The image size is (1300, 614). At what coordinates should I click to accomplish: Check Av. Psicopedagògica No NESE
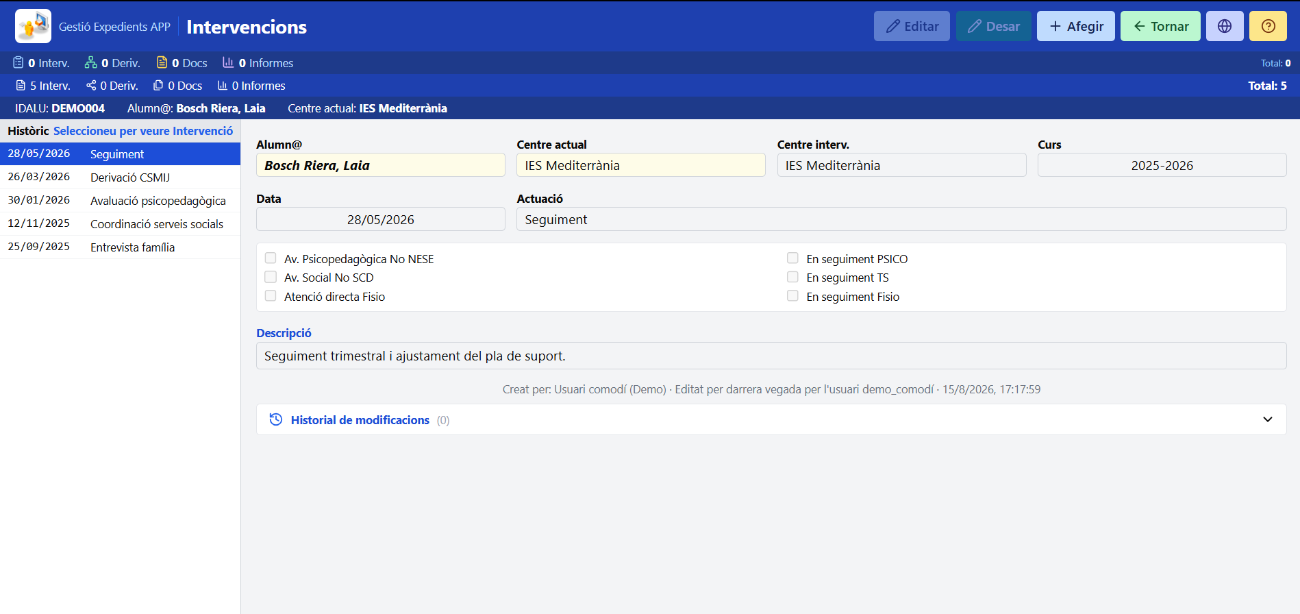tap(271, 258)
